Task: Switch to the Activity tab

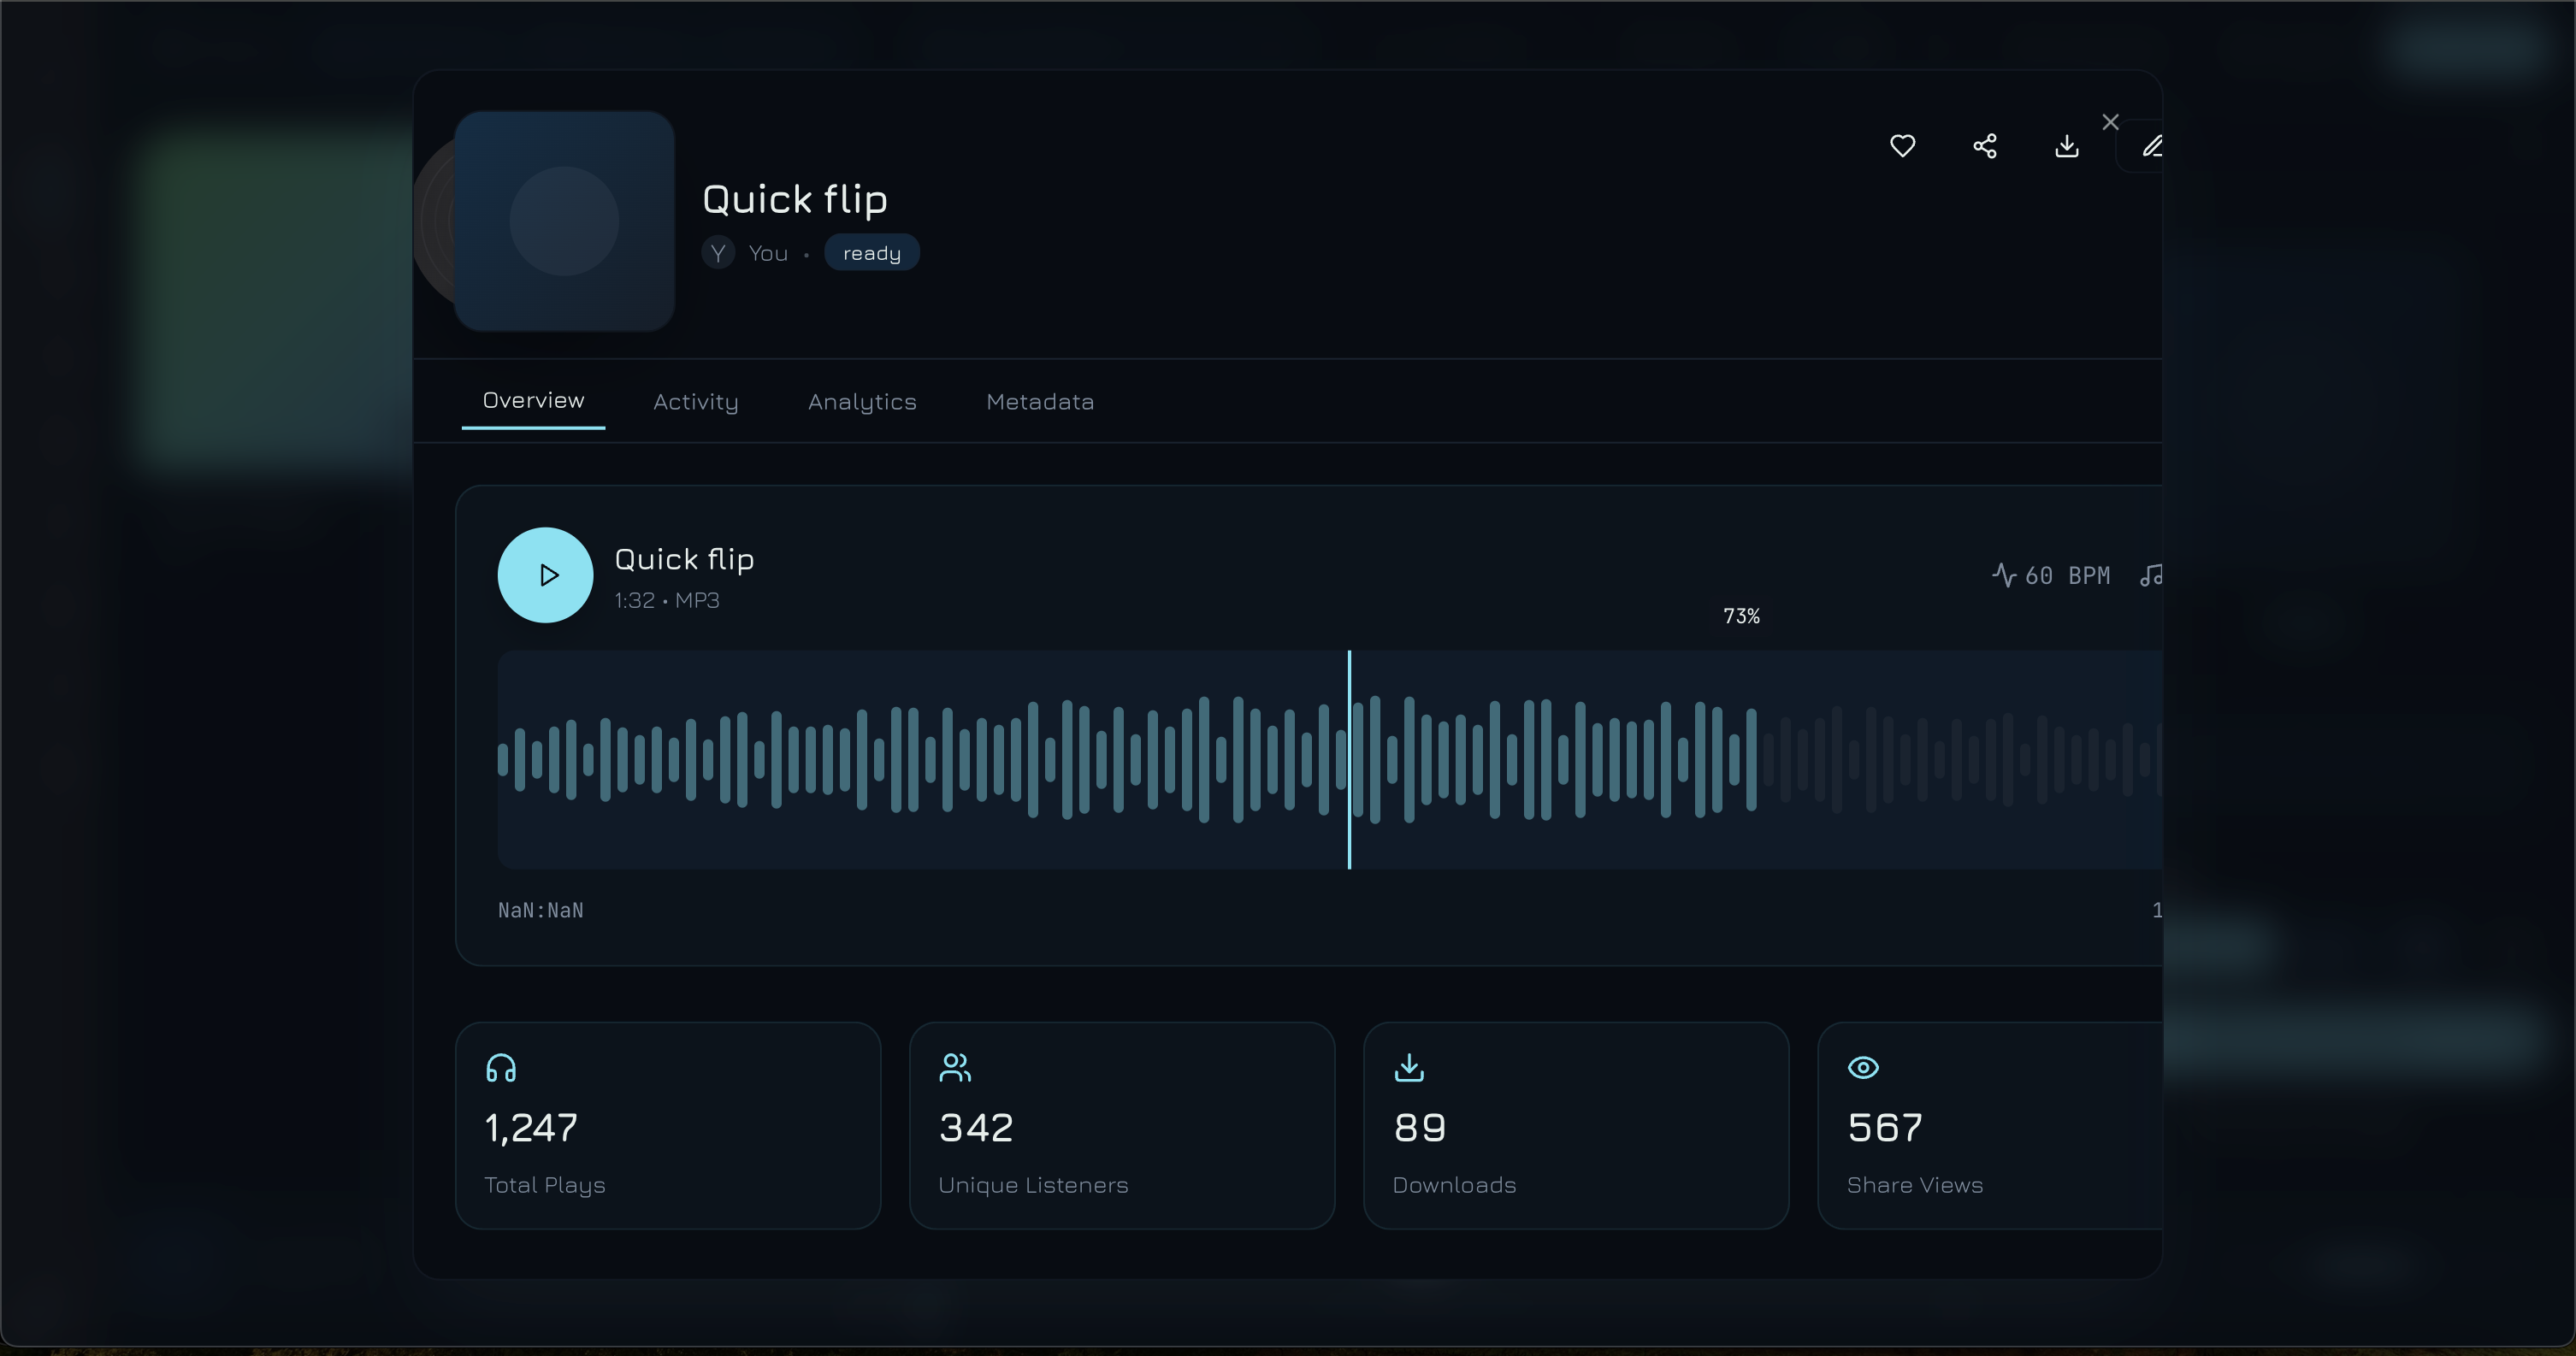Action: point(695,401)
